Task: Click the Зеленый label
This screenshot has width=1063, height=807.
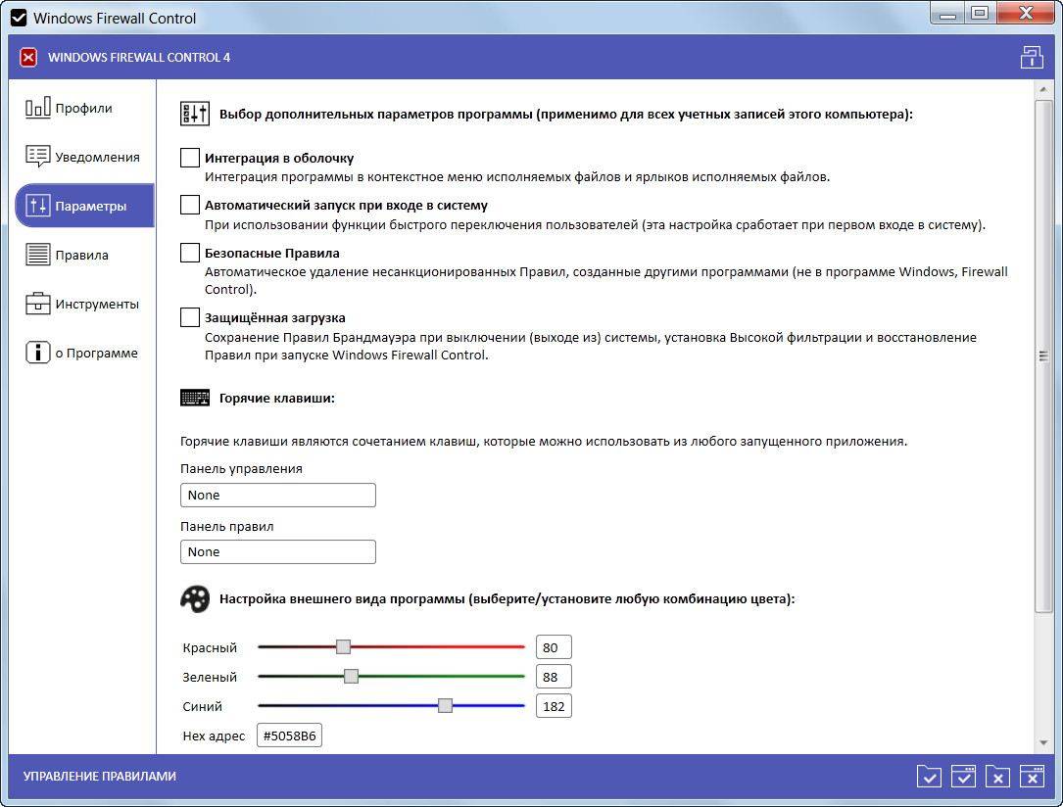Action: (210, 677)
